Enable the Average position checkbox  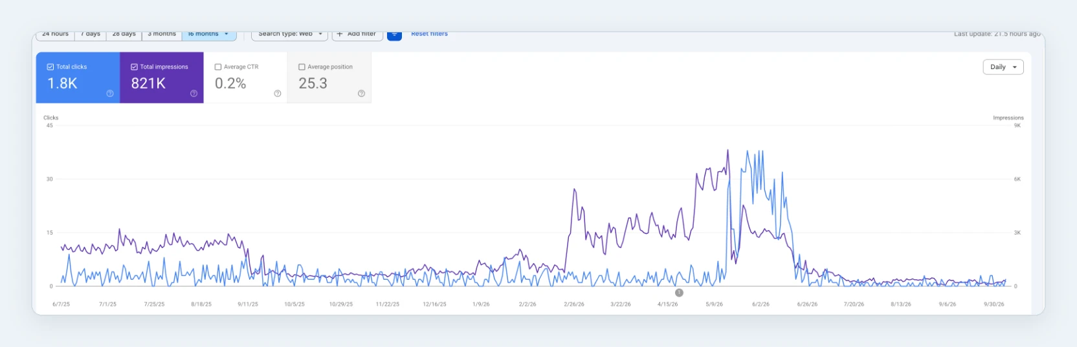tap(302, 67)
